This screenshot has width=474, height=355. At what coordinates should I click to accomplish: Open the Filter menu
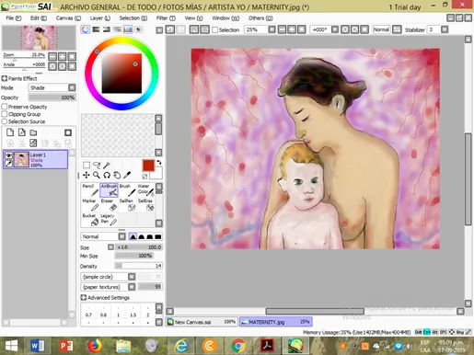coord(166,18)
